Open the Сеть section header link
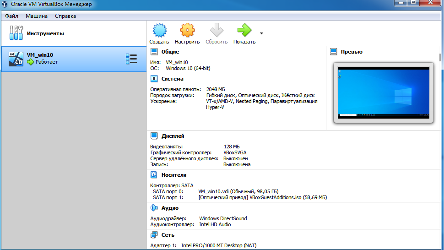The image size is (444, 250). tap(168, 235)
